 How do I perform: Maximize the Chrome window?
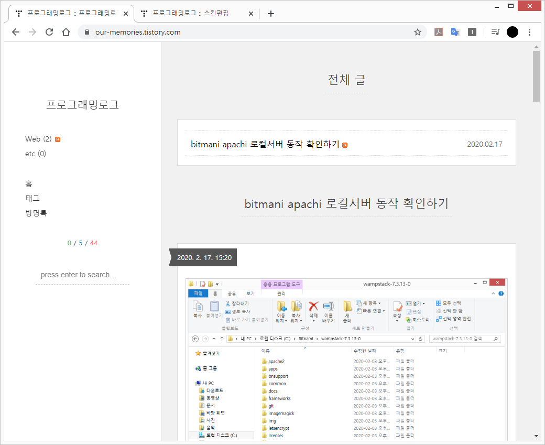pos(510,6)
